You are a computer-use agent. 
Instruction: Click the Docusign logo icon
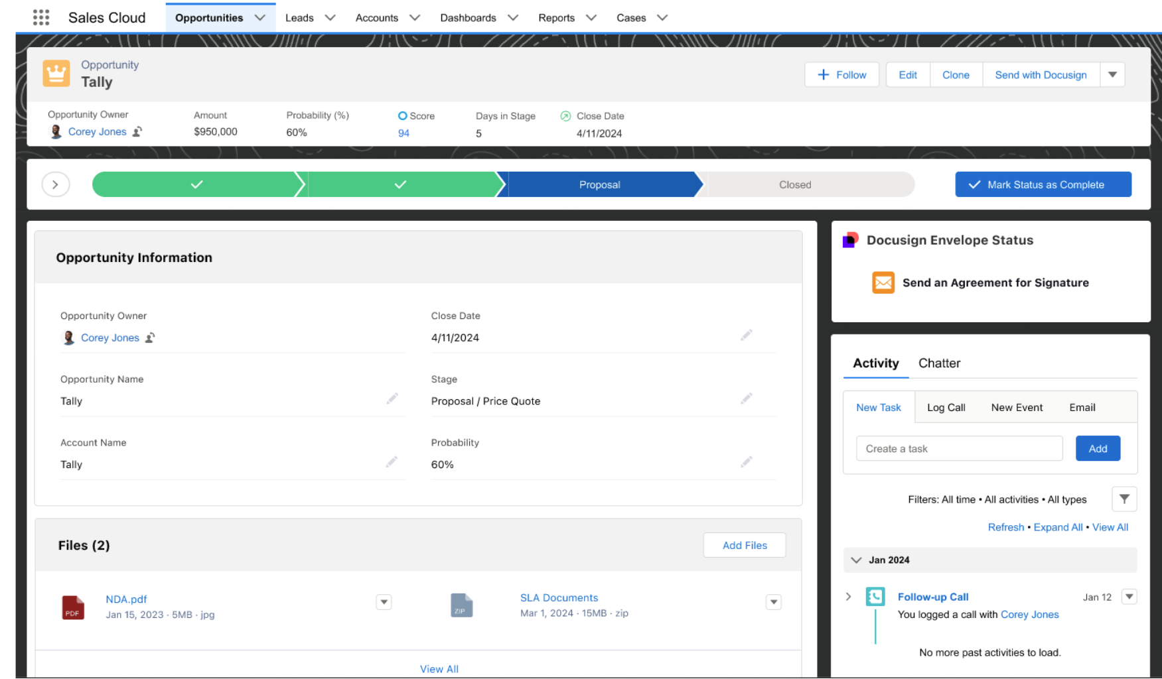point(850,240)
